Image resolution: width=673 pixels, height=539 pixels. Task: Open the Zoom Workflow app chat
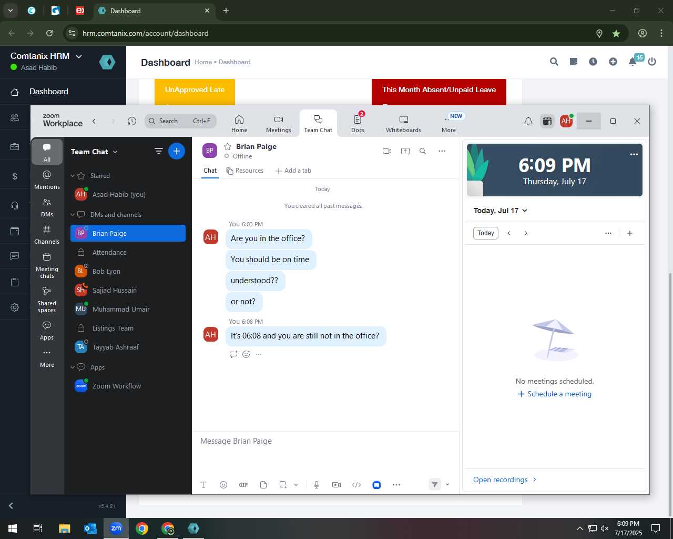coord(128,386)
